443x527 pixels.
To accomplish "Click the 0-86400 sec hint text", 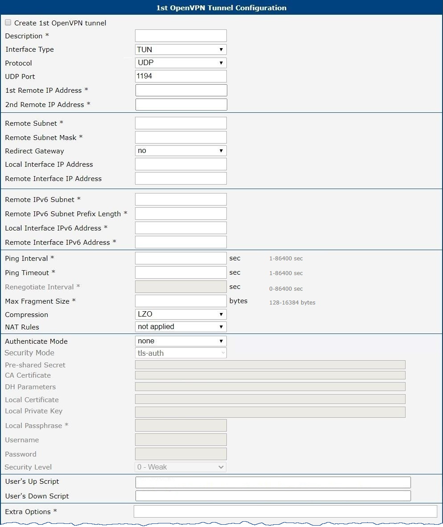I will coord(286,289).
